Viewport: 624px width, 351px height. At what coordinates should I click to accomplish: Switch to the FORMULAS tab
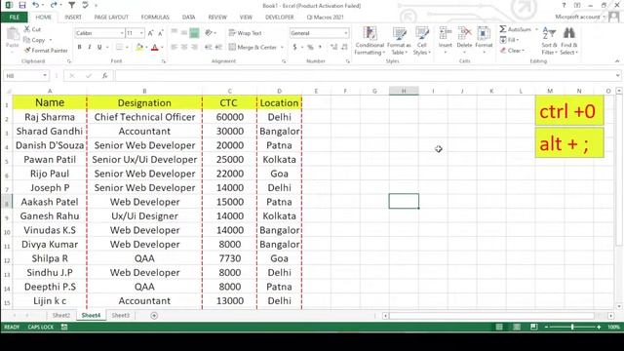point(155,18)
